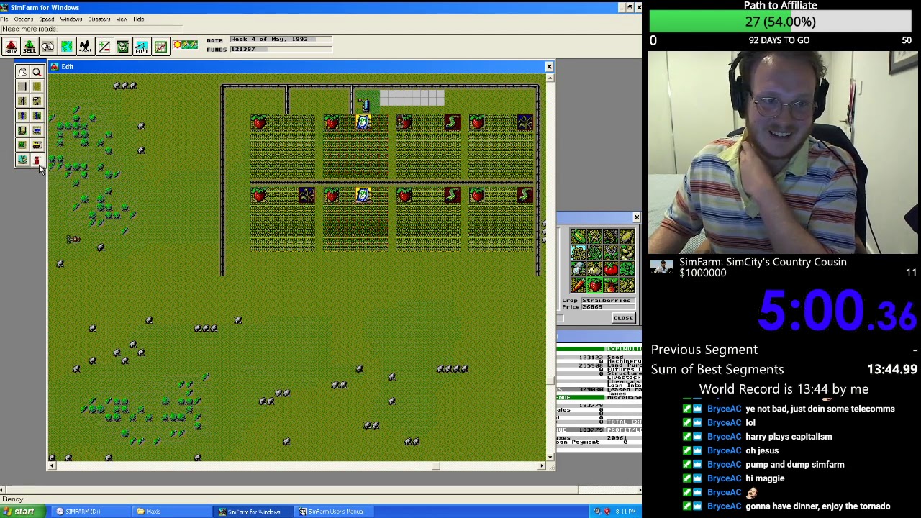The image size is (921, 518).
Task: Open the livestock cow toolbar icon
Action: 123,47
